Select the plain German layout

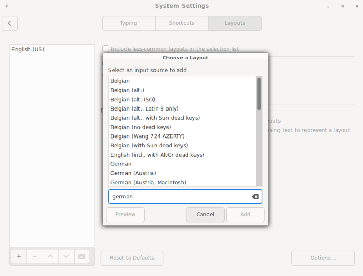tap(182, 164)
